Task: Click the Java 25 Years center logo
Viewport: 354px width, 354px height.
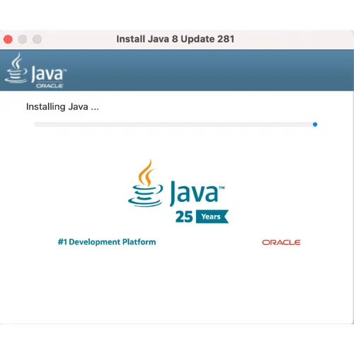Action: coord(178,191)
